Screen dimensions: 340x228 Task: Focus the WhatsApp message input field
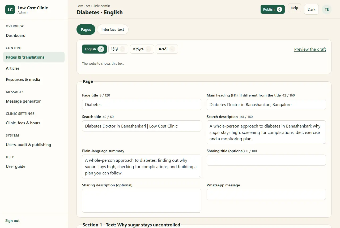tap(266, 194)
